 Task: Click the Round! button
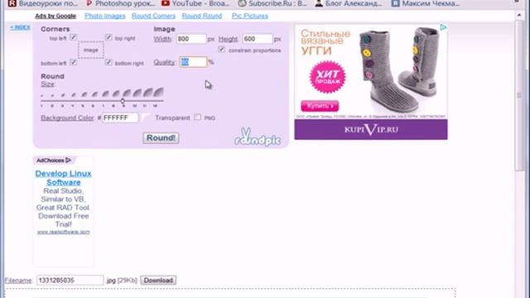pos(161,138)
